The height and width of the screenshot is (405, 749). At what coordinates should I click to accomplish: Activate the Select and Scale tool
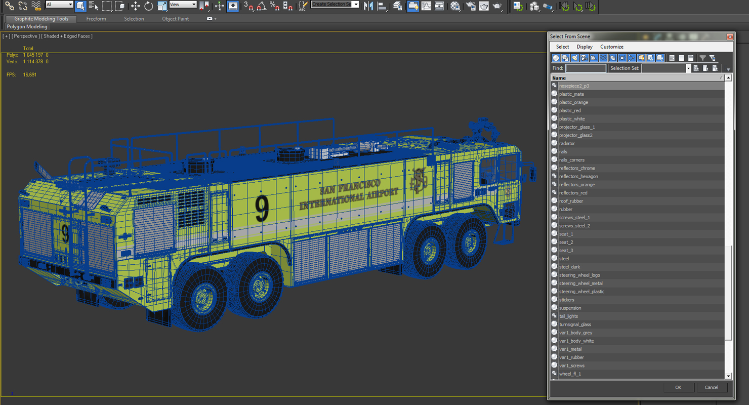162,6
